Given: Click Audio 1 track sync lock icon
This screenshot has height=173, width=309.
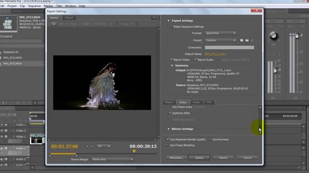Looking at the screenshot, I should (x=6, y=148).
